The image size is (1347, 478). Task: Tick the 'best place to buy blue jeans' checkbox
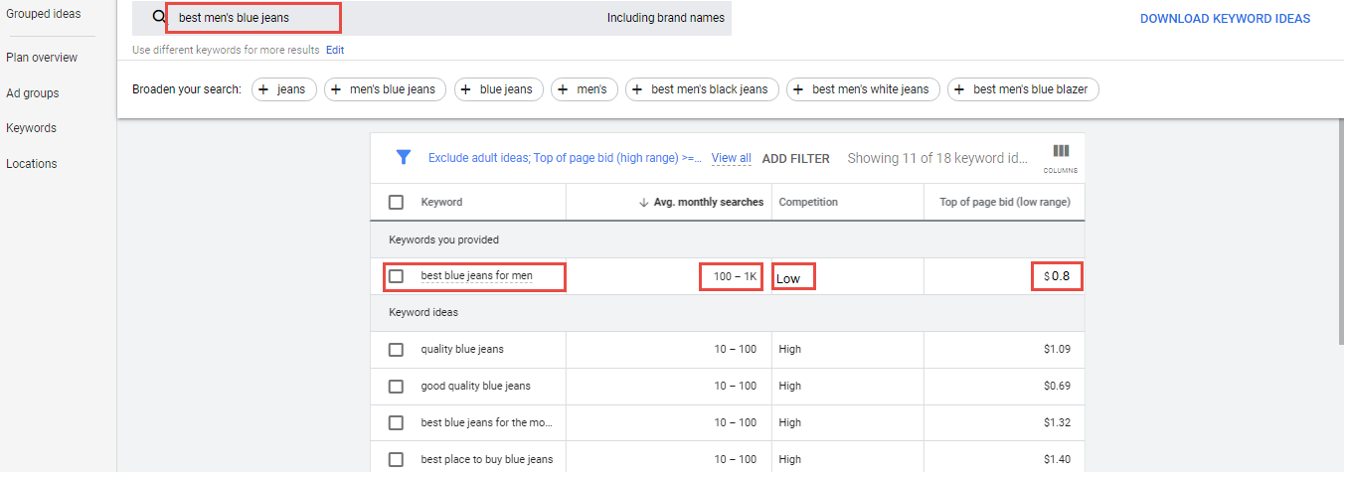point(396,459)
